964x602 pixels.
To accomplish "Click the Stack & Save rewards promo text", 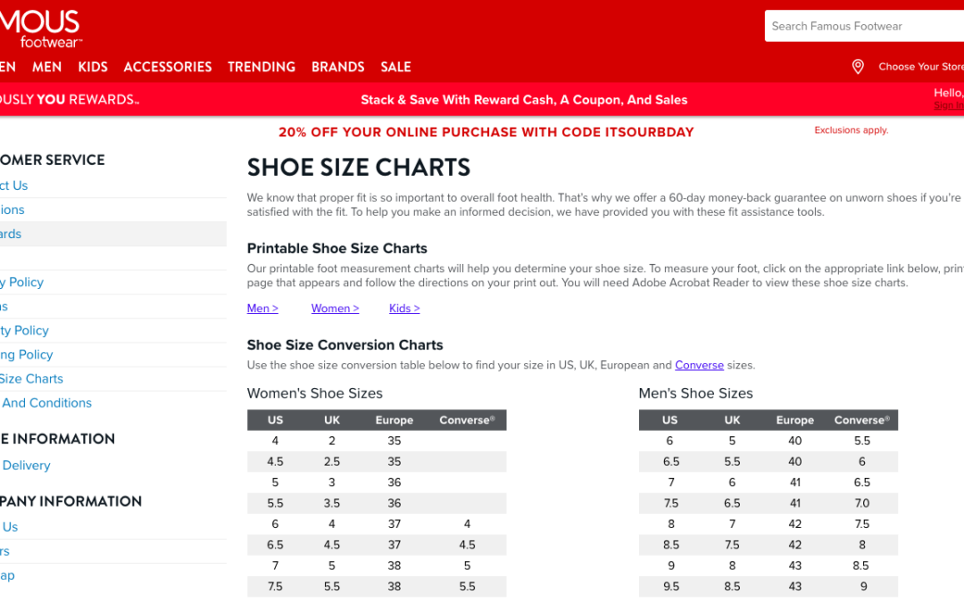I will coord(524,100).
